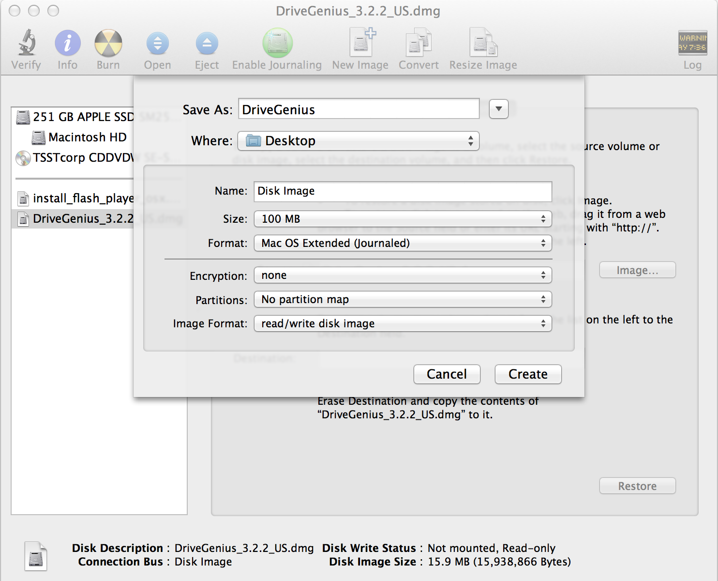Open the Size 100 MB dropdown
The height and width of the screenshot is (581, 718).
coord(403,219)
